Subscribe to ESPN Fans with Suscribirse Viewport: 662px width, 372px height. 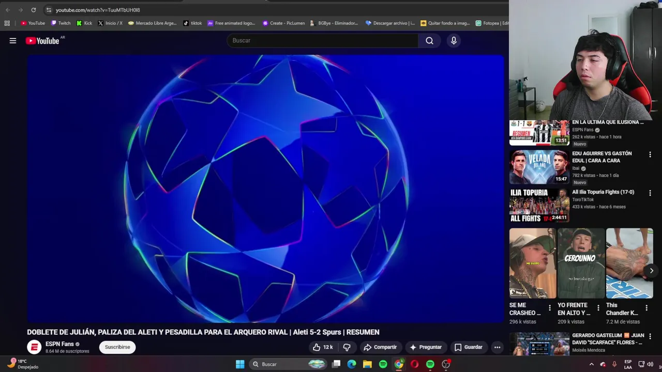117,347
